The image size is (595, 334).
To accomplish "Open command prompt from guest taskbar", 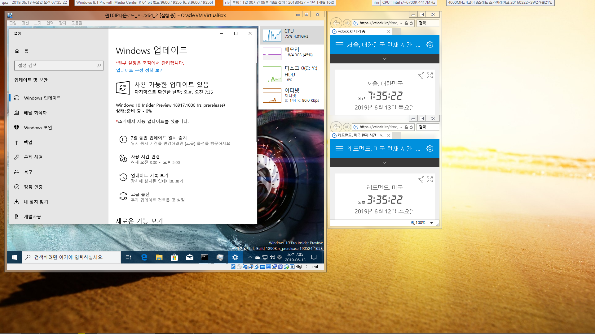I will pyautogui.click(x=205, y=257).
